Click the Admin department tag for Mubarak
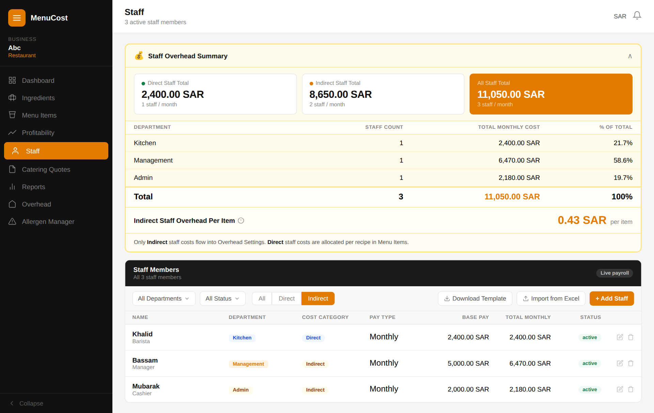The height and width of the screenshot is (413, 654). (x=240, y=390)
